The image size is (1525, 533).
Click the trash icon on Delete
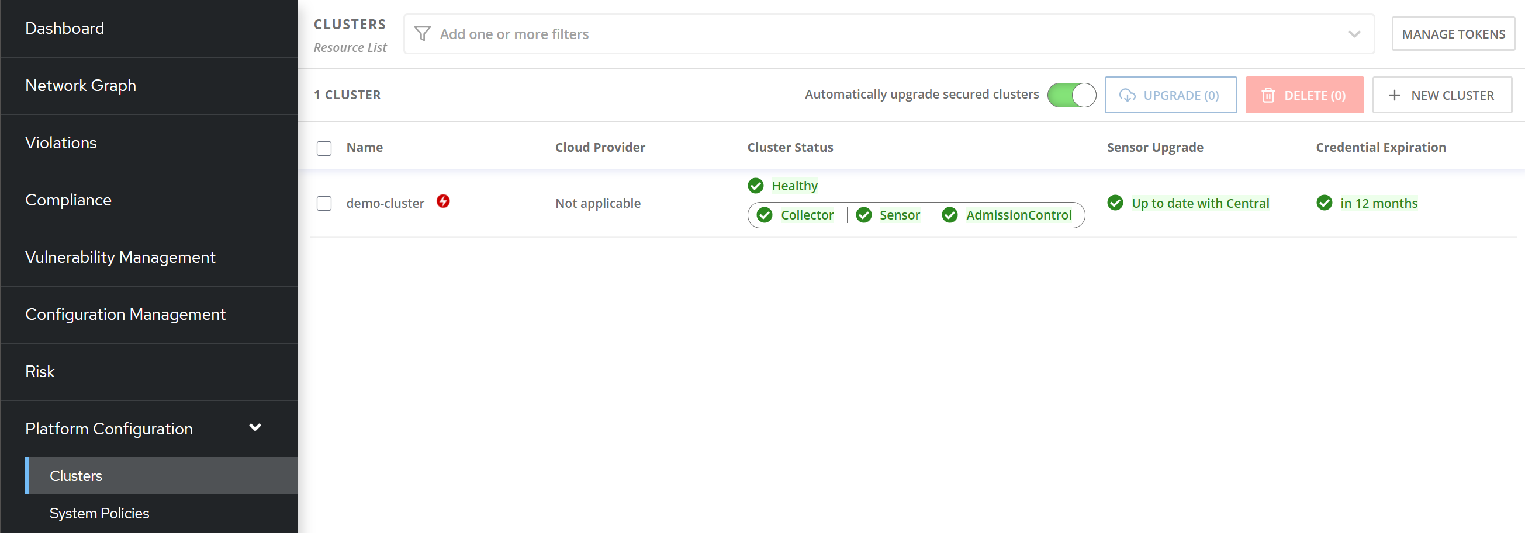click(x=1267, y=95)
